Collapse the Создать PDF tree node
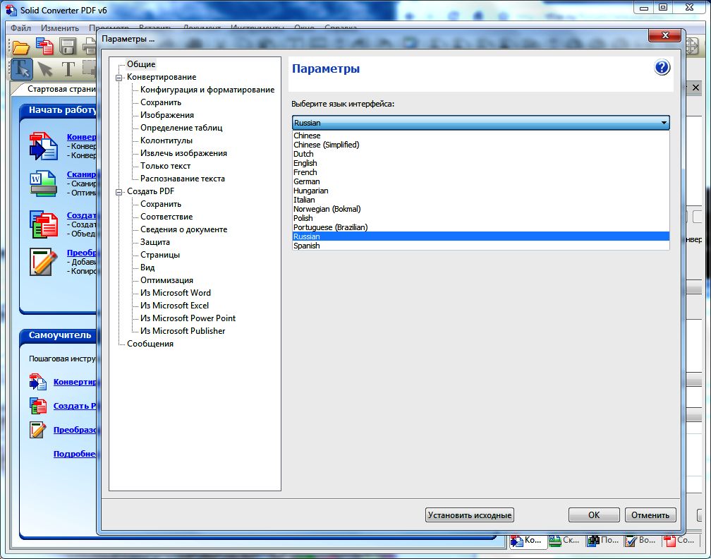 click(119, 192)
